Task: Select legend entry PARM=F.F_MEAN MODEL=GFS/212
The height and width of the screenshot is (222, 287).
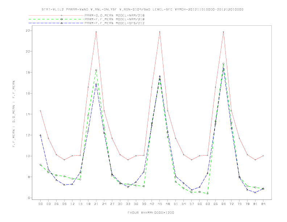Action: [115, 23]
